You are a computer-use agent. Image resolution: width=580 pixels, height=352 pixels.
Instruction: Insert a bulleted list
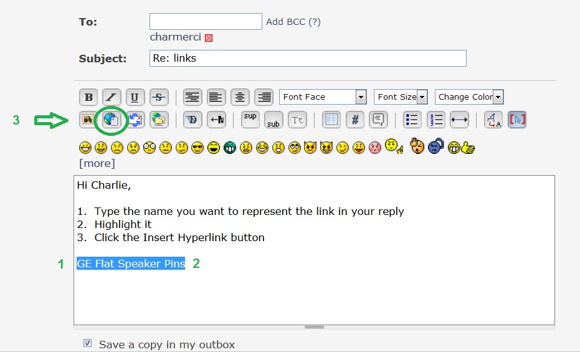click(412, 120)
